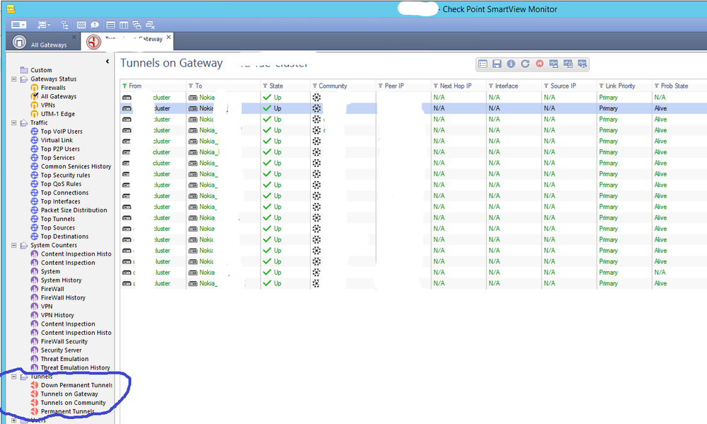The height and width of the screenshot is (424, 707).
Task: Click the grid table icon in top toolbar
Action: pyautogui.click(x=81, y=25)
